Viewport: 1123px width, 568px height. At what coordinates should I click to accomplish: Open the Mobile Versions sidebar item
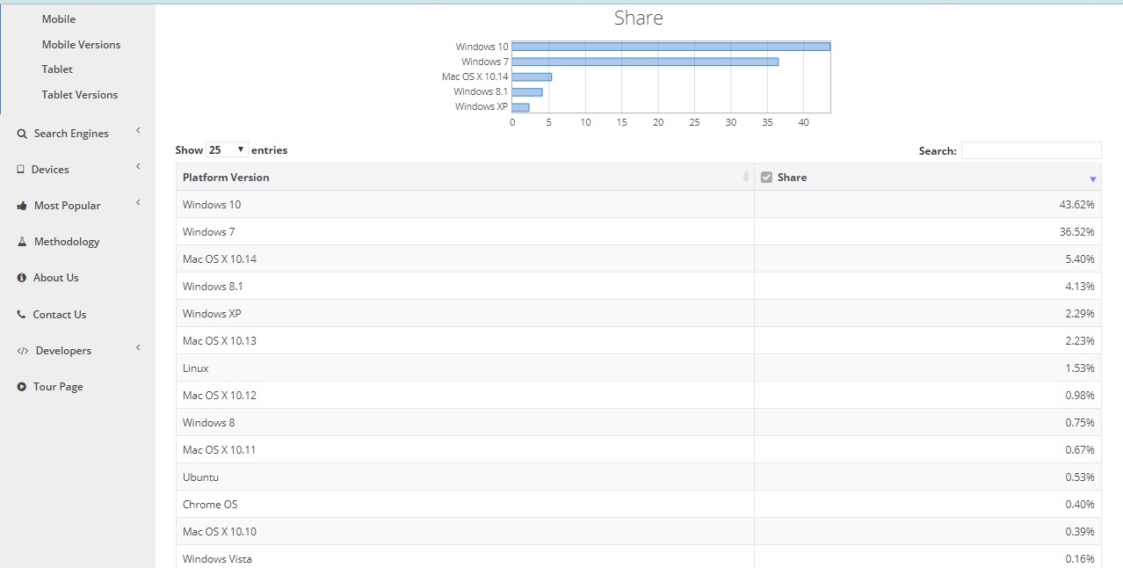pos(81,45)
